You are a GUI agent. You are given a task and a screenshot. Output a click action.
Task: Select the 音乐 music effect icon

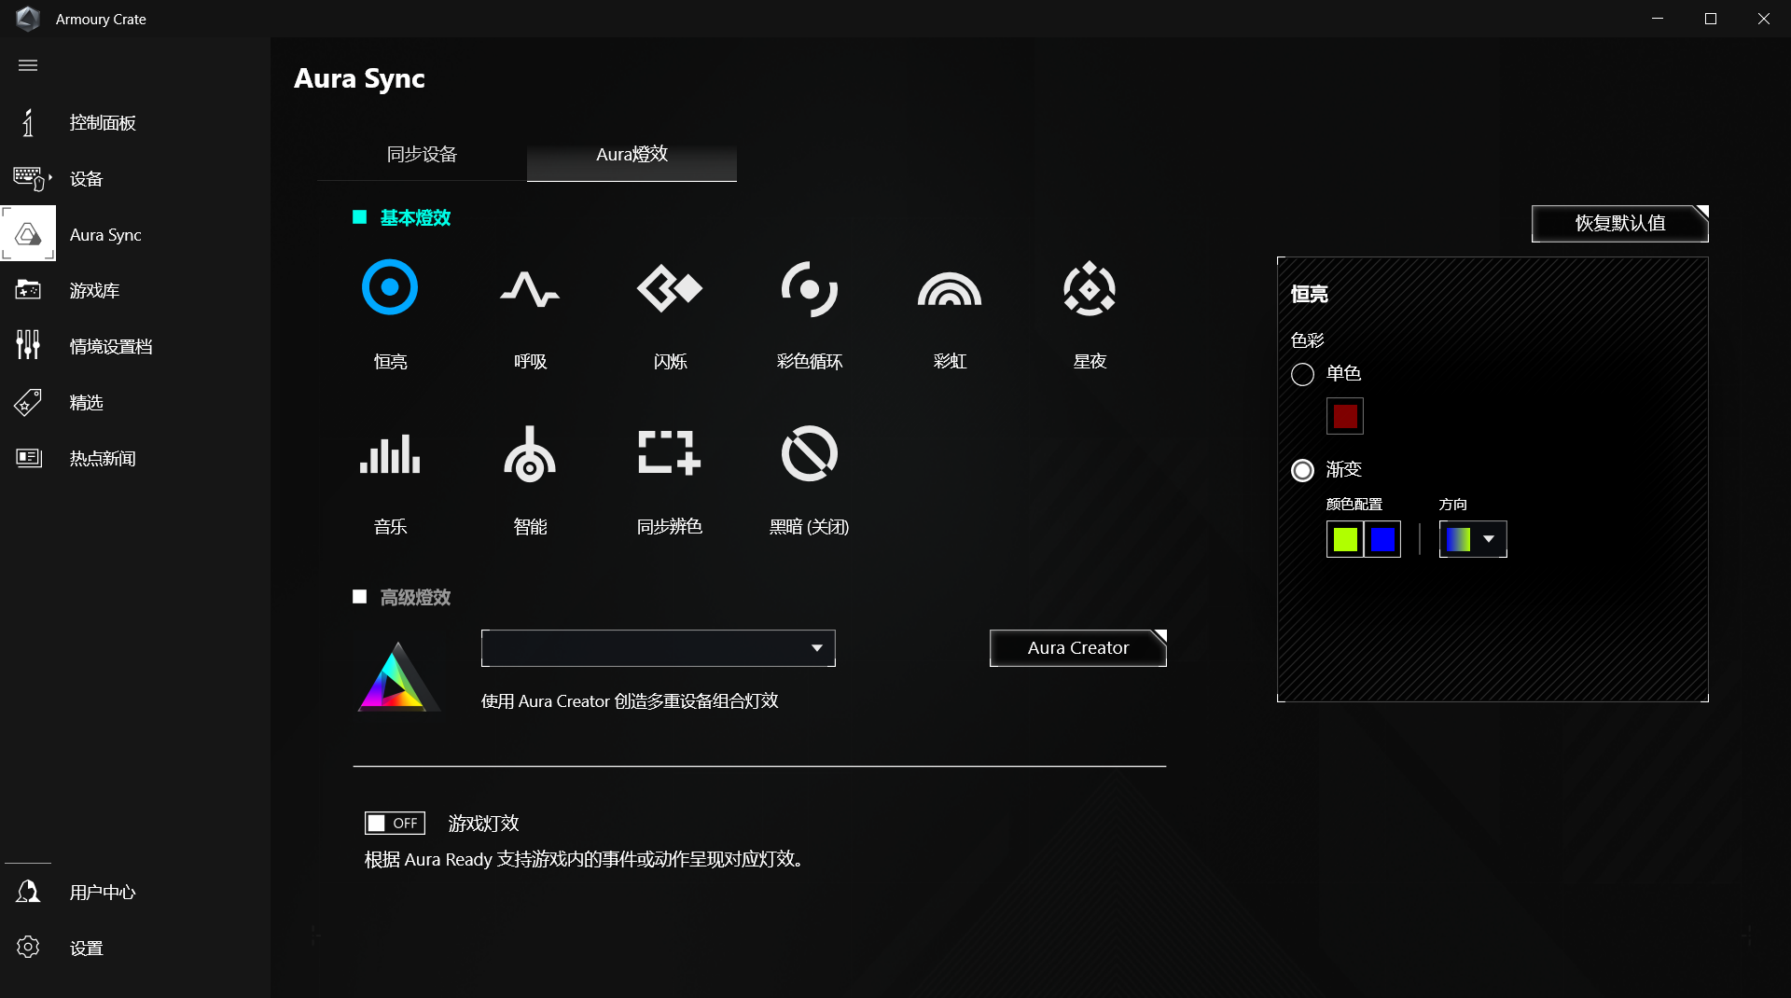pyautogui.click(x=390, y=454)
